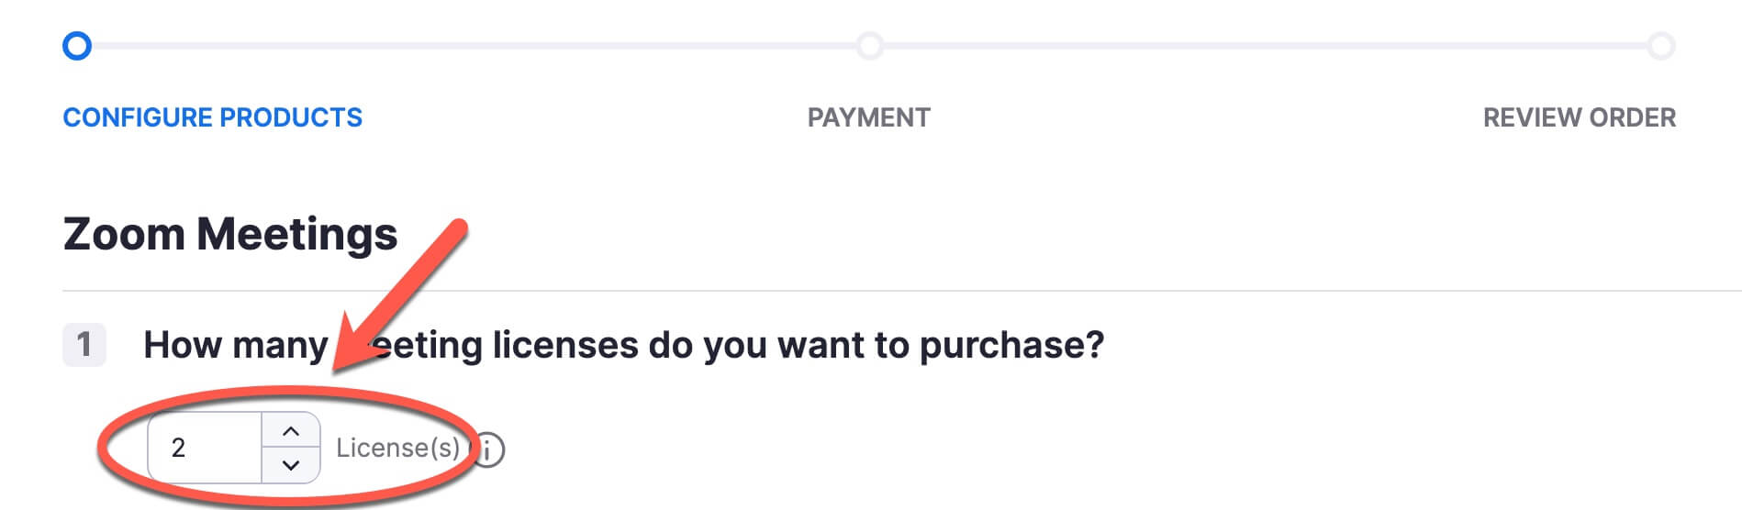
Task: Increase license count with up arrow
Action: [x=291, y=430]
